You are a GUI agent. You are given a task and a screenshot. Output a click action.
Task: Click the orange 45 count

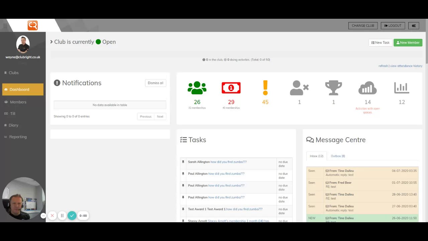click(x=265, y=102)
